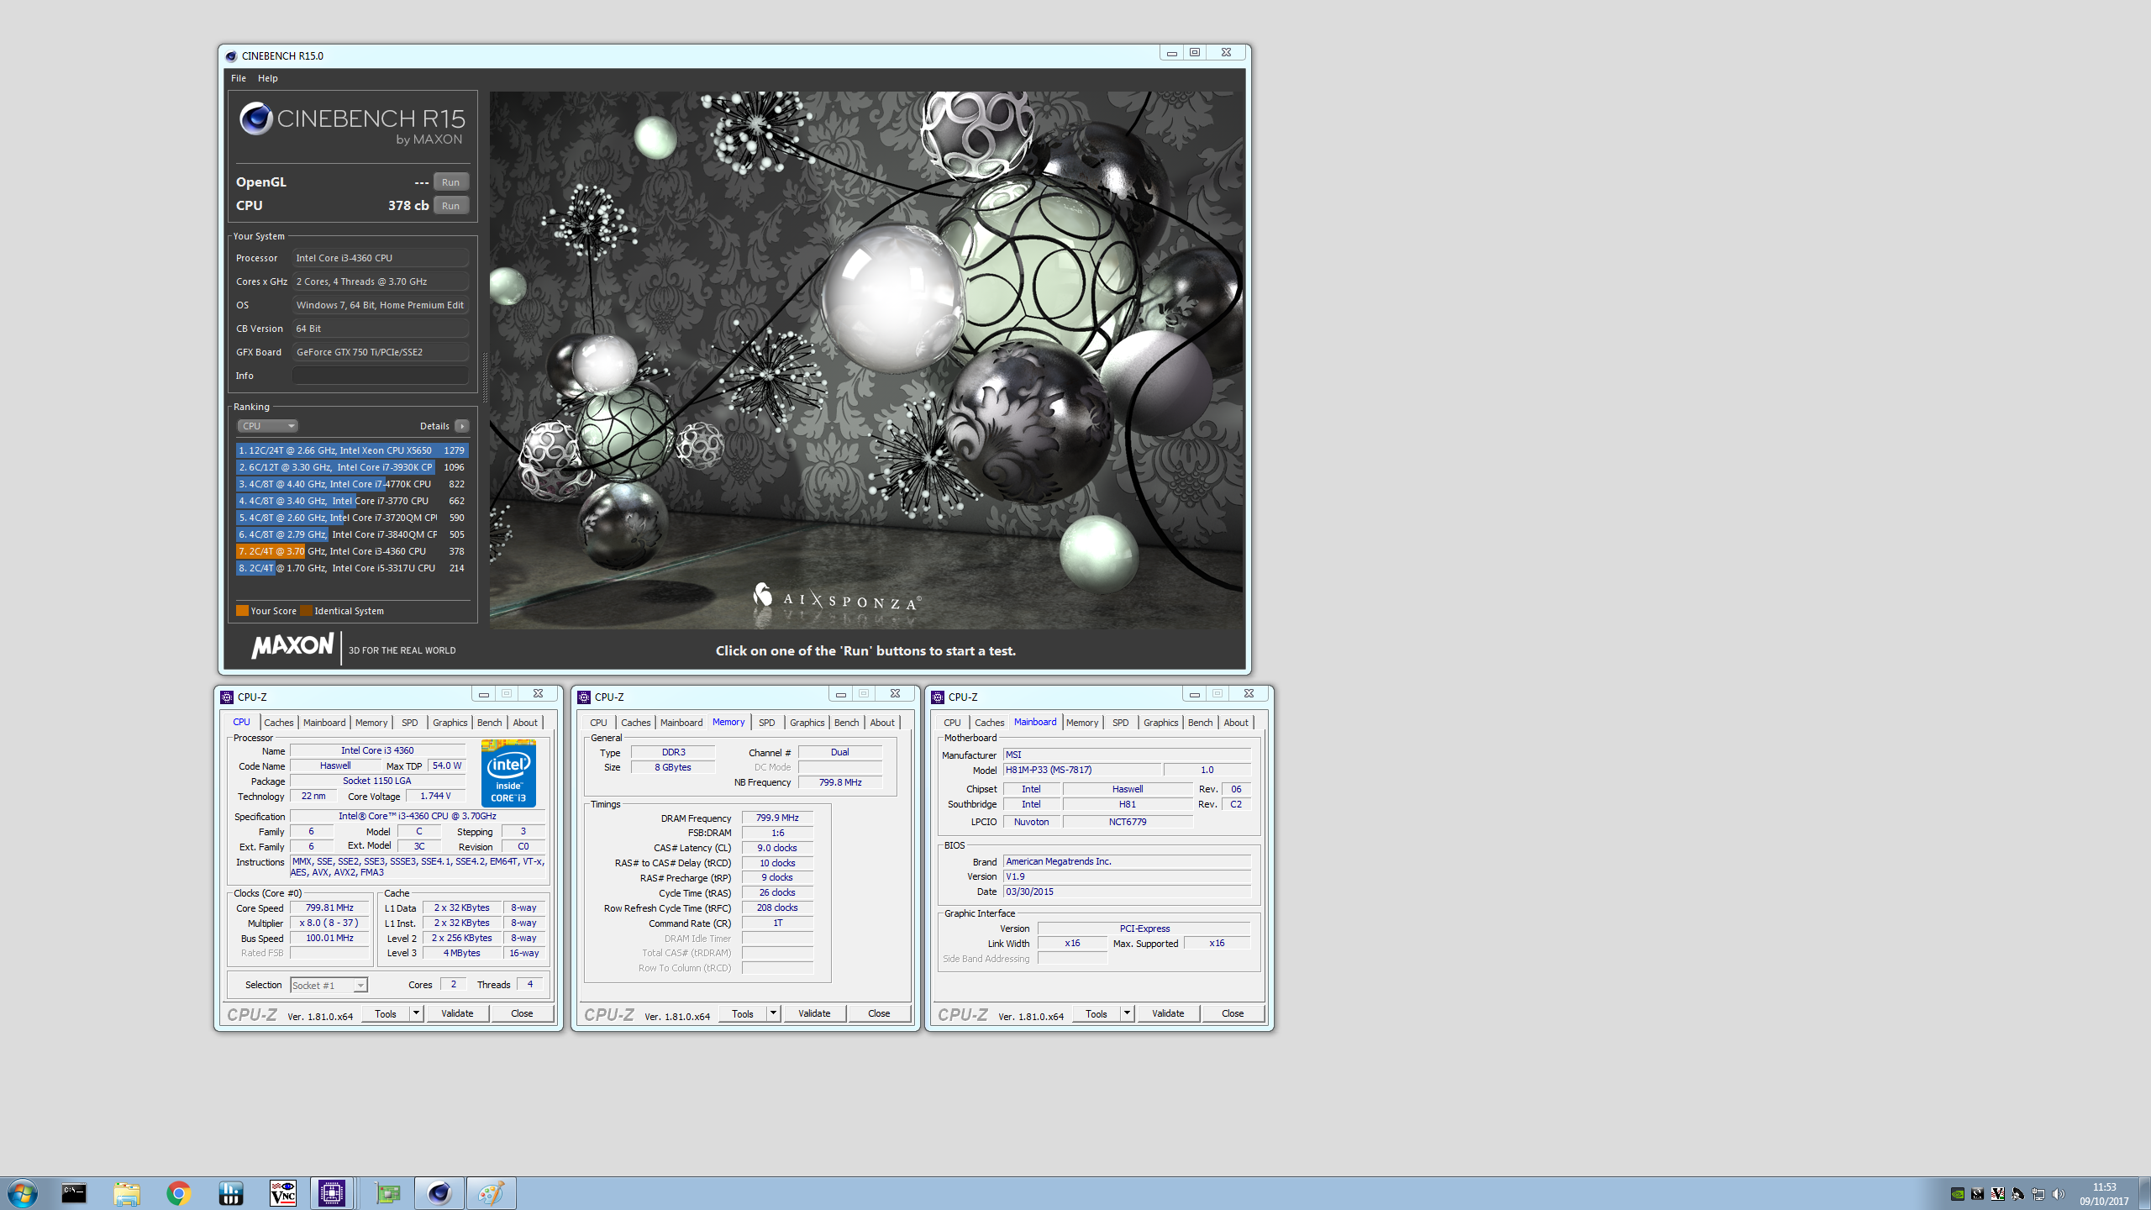Viewport: 2151px width, 1210px height.
Task: Click the Cinebench R15 logo sphere
Action: [255, 118]
